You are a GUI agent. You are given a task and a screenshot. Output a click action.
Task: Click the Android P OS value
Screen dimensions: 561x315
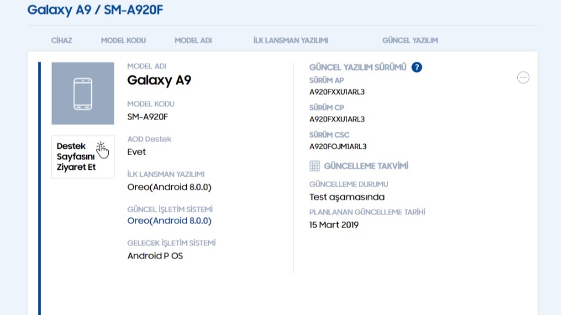coord(155,256)
